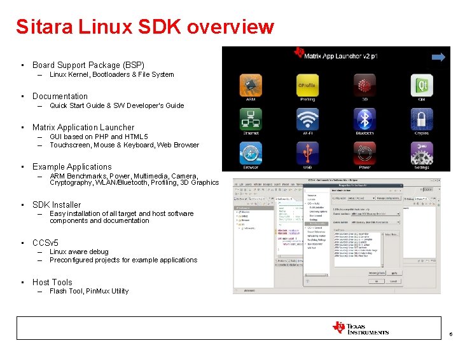Select Run/Debug Settings in properties tree
This screenshot has height=343, width=458.
coord(317,240)
